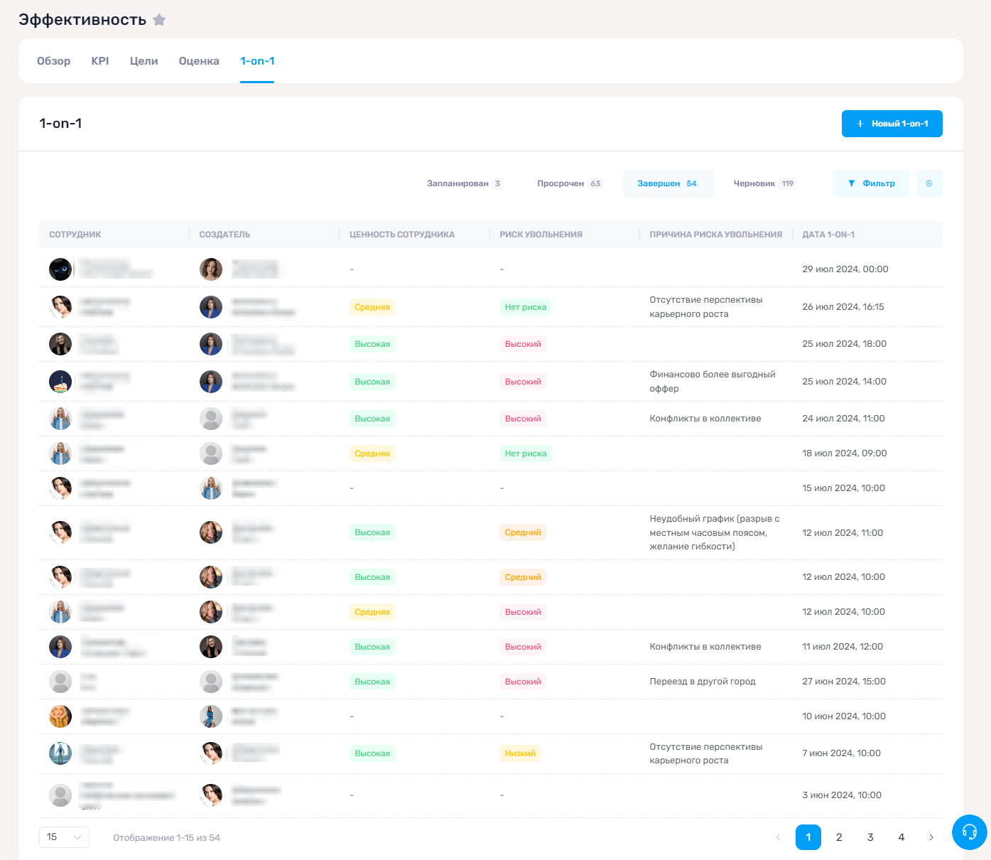Open employee avatar in 24 июл 2024, 11:00 row

coord(60,419)
